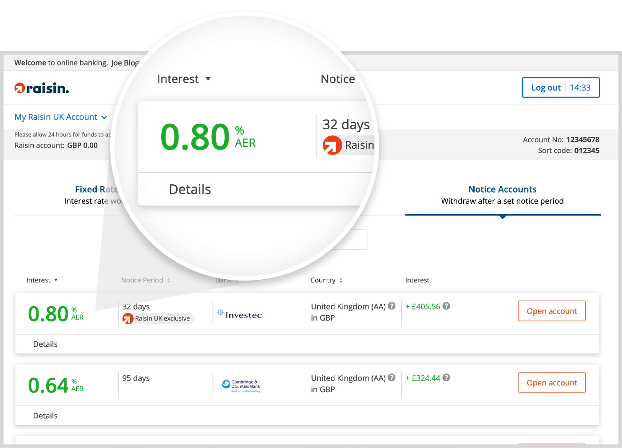
Task: Click the expected Interest column header
Action: [417, 280]
